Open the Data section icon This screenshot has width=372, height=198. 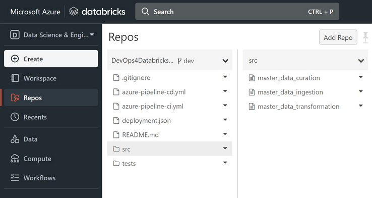tap(15, 139)
